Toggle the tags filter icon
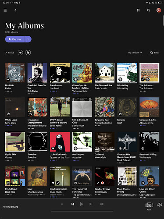 coord(28,53)
